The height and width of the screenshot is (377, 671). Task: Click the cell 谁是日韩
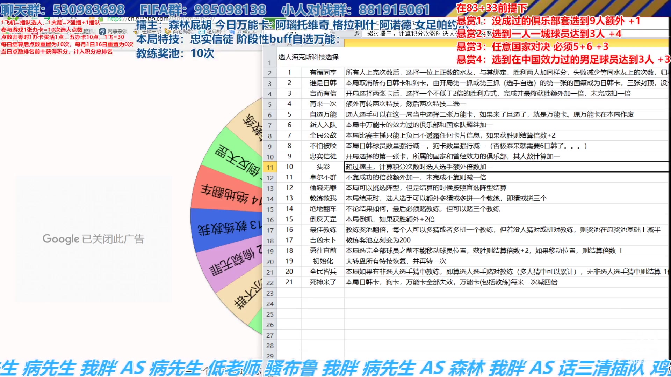(x=323, y=83)
